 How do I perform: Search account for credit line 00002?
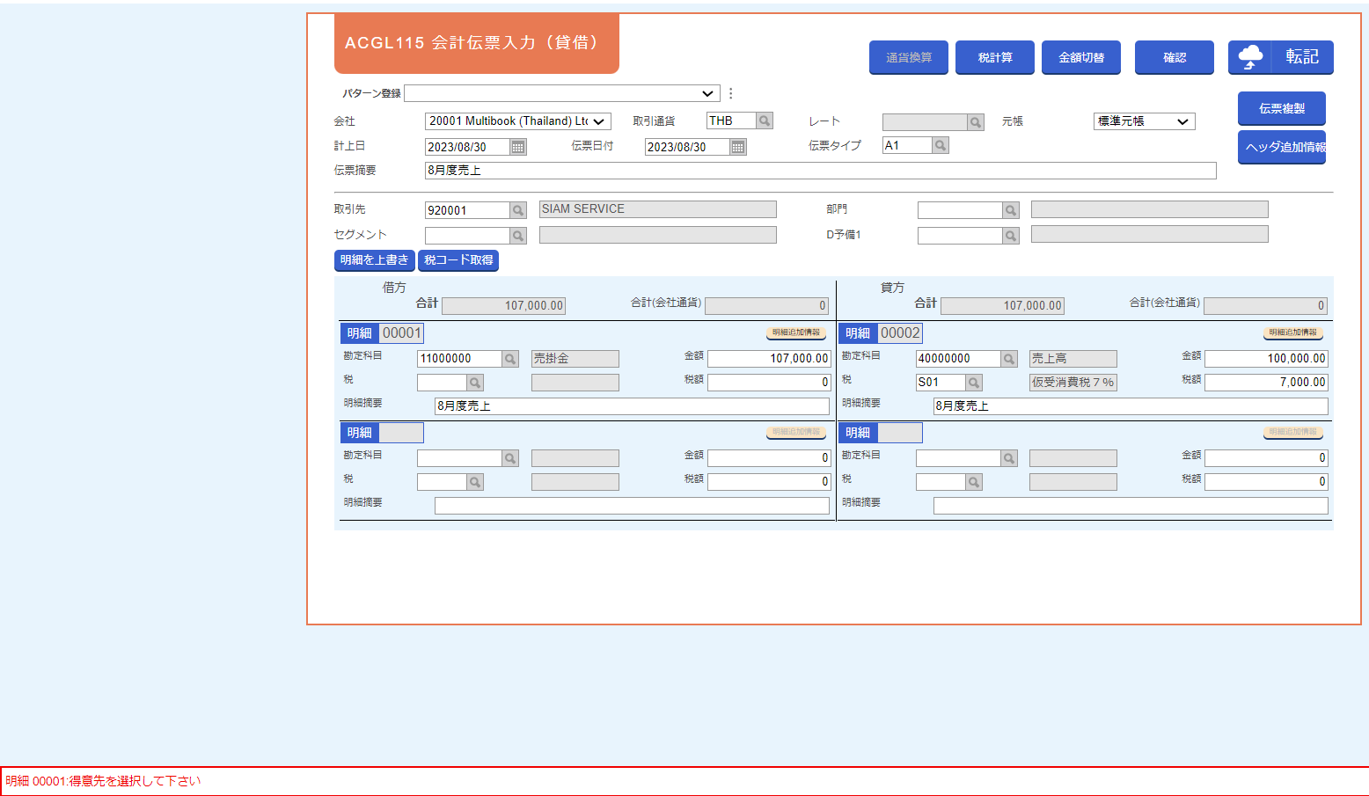1009,359
